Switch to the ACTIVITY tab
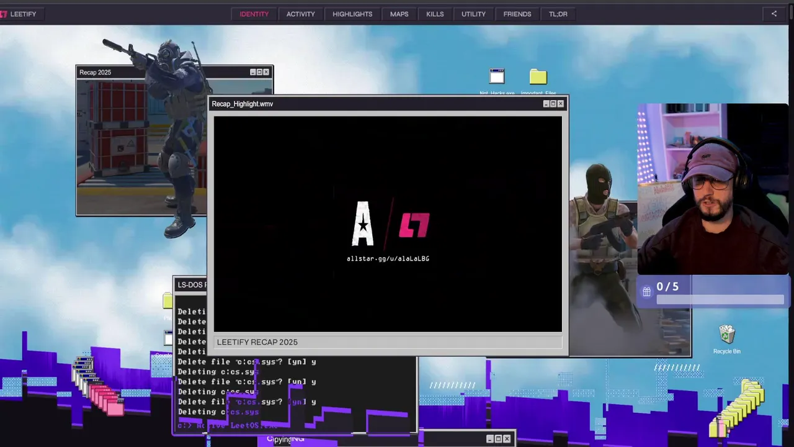The image size is (794, 447). 301,14
